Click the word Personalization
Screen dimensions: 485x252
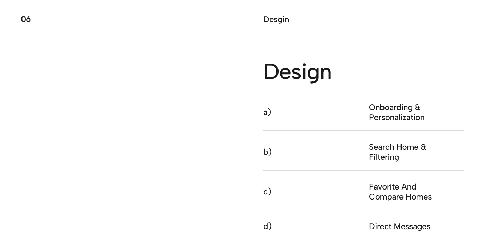coord(397,117)
